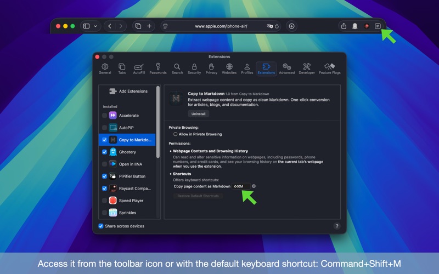This screenshot has height=274, width=439.
Task: Open the Tabs settings tab
Action: (x=122, y=68)
